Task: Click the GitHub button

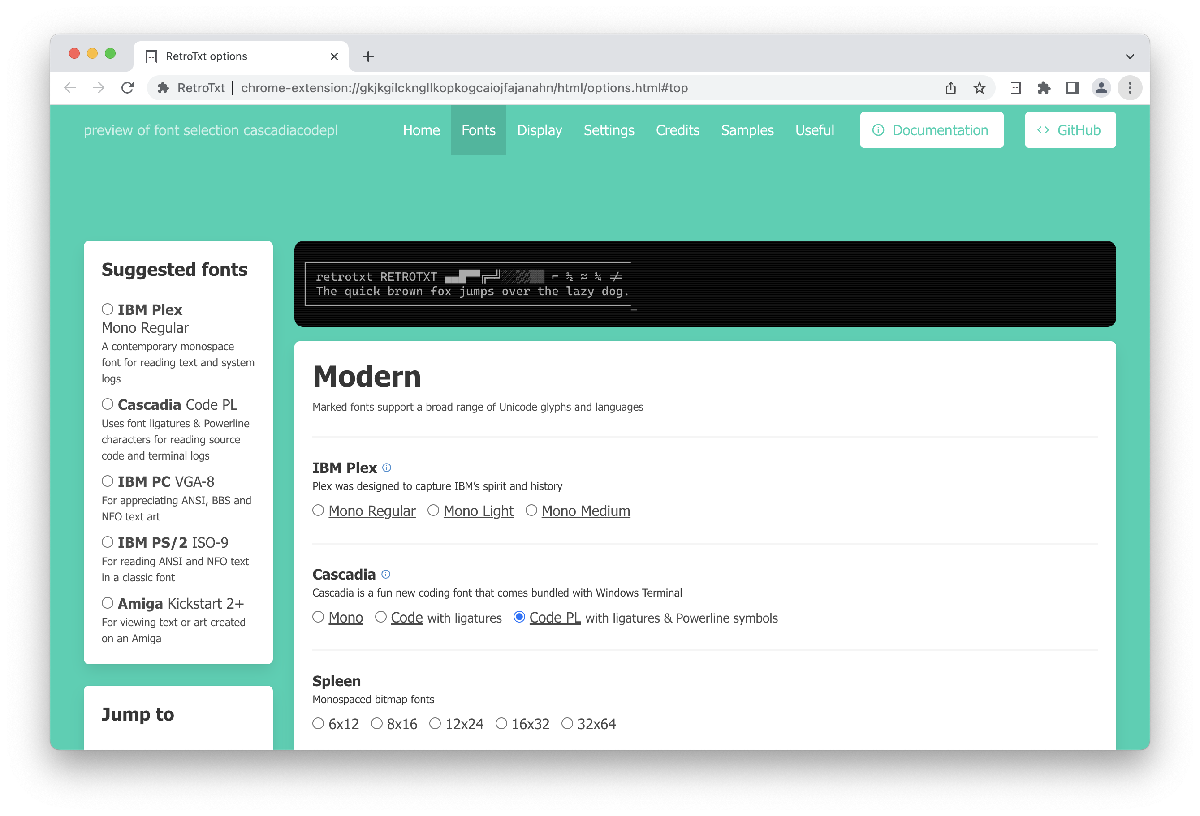Action: (1070, 130)
